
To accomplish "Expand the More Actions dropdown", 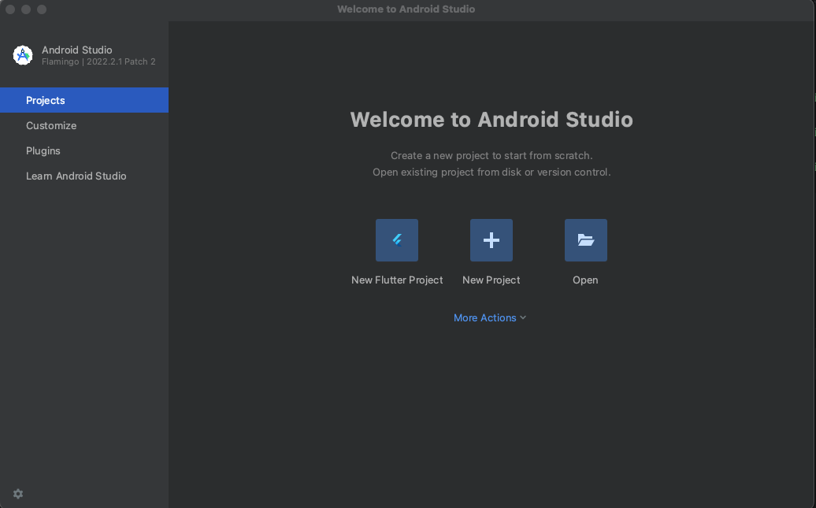I will (490, 317).
